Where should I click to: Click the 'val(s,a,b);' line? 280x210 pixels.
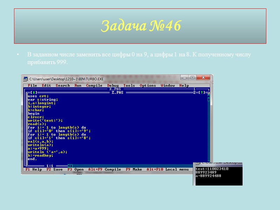41,141
